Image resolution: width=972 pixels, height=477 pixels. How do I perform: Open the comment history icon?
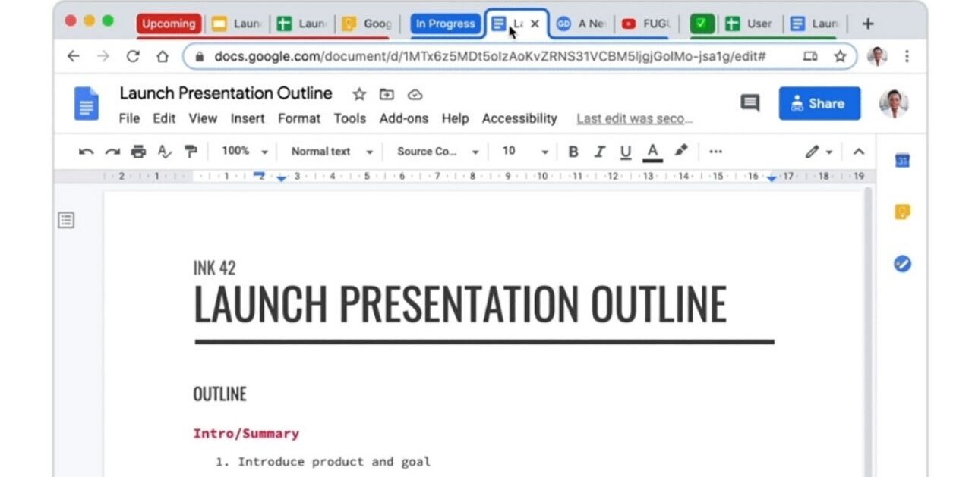coord(750,103)
